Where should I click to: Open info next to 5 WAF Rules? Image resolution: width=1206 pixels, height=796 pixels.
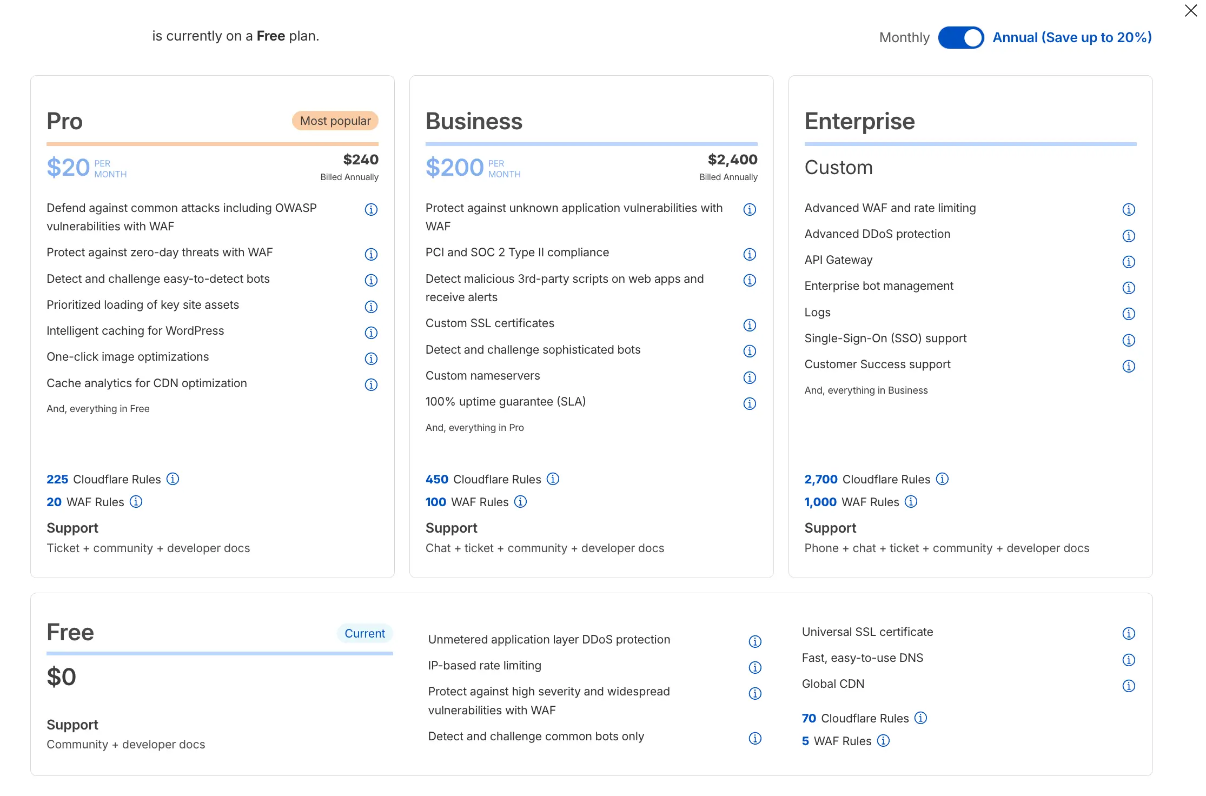point(883,740)
